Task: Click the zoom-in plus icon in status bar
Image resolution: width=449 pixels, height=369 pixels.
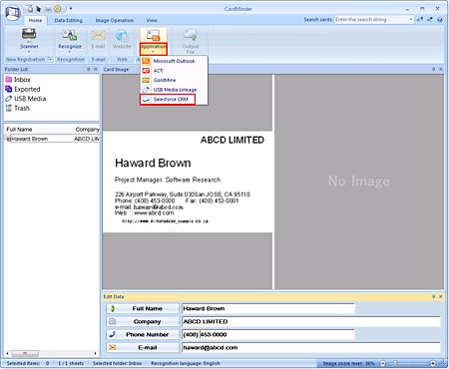Action: click(x=433, y=363)
